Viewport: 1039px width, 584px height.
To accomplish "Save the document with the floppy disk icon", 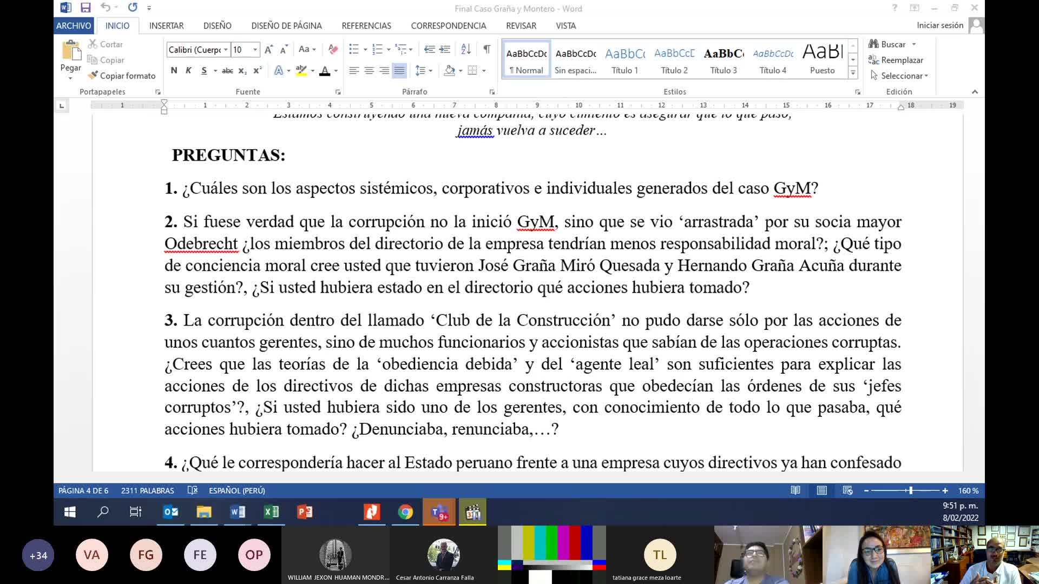I will point(86,8).
